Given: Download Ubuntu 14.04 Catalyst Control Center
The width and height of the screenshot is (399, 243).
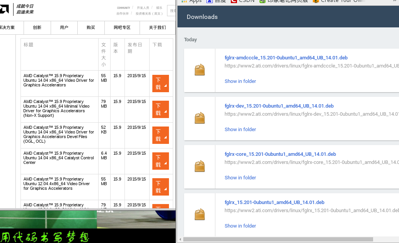Looking at the screenshot, I should click(160, 161).
